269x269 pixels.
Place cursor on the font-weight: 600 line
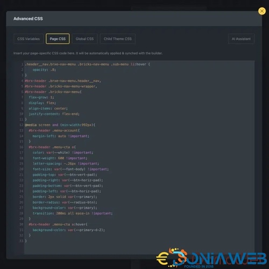(x=60, y=158)
